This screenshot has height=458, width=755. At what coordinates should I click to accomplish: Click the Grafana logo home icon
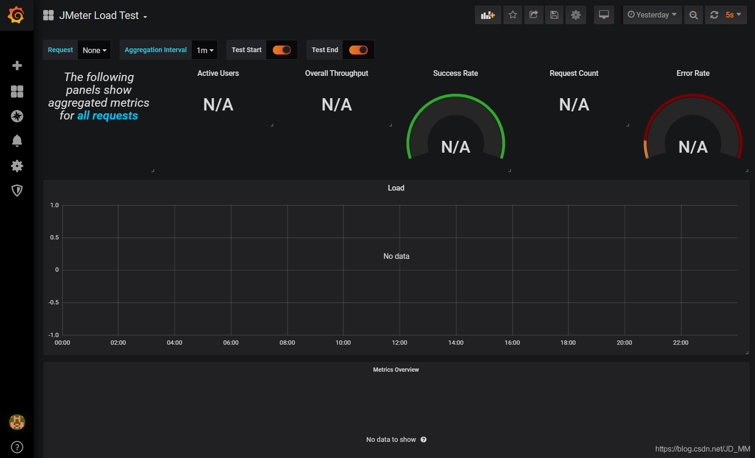(x=16, y=15)
